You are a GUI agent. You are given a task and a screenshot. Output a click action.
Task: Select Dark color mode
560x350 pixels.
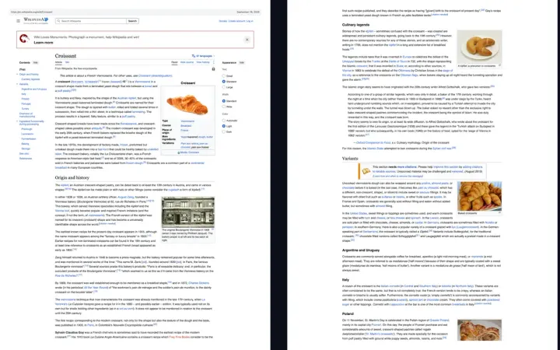click(x=223, y=131)
